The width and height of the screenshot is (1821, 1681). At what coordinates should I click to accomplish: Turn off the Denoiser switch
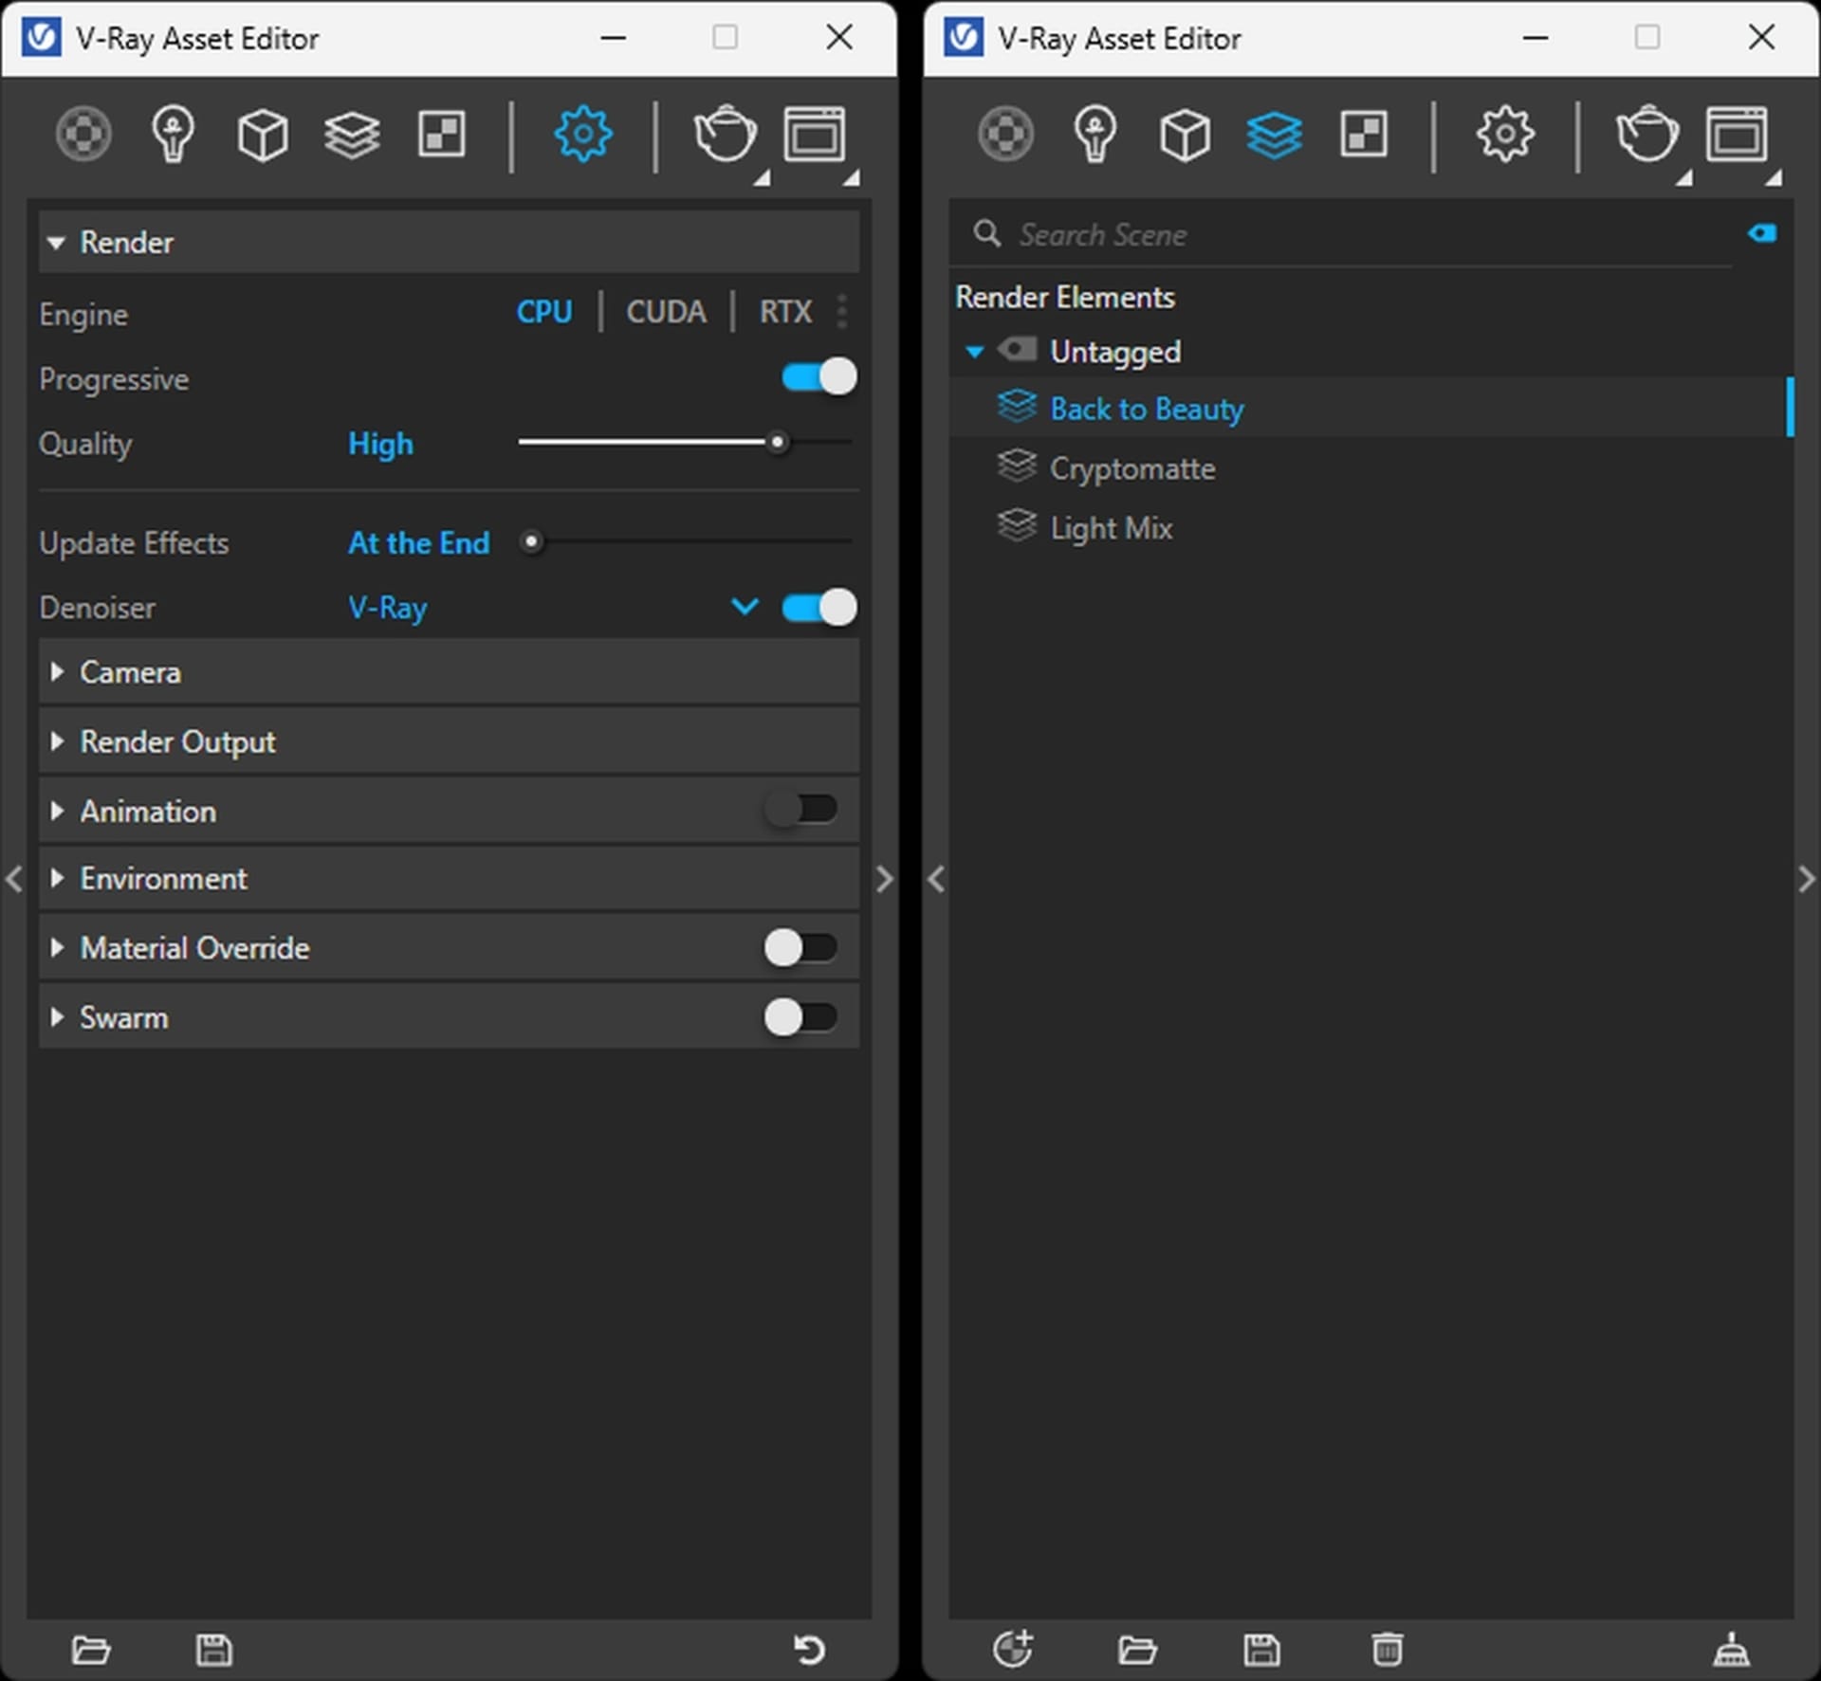(819, 608)
